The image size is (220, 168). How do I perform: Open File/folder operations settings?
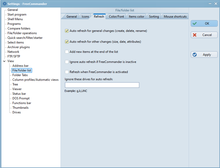pos(22,33)
